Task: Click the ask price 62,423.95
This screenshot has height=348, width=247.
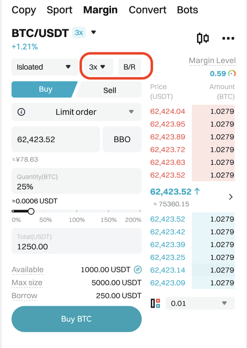Action: (x=168, y=124)
